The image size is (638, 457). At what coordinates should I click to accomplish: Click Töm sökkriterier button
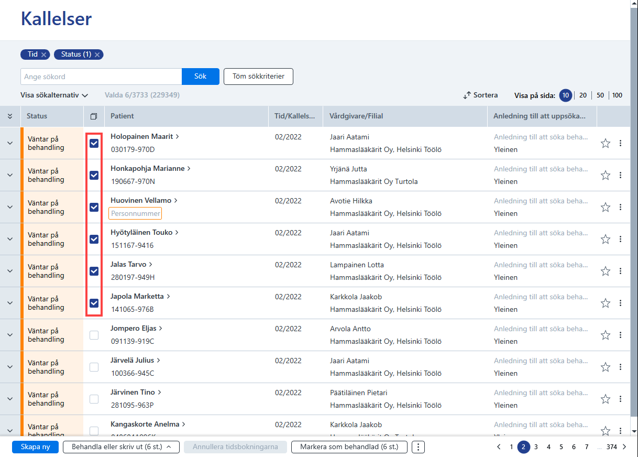(258, 77)
